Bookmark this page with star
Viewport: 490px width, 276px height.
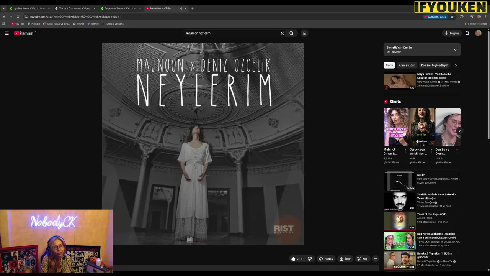coord(452,17)
